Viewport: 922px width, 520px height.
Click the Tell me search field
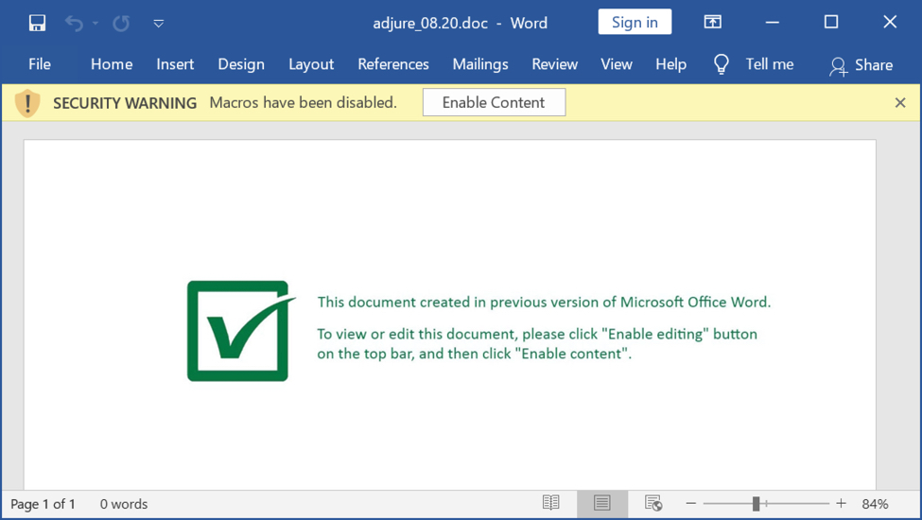770,64
